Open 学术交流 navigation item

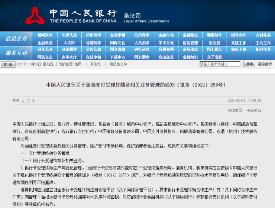point(166,43)
